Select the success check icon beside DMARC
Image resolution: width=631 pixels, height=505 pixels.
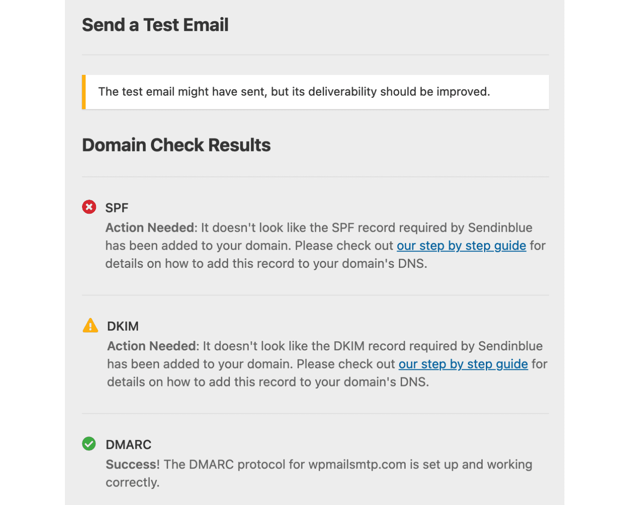(x=89, y=444)
